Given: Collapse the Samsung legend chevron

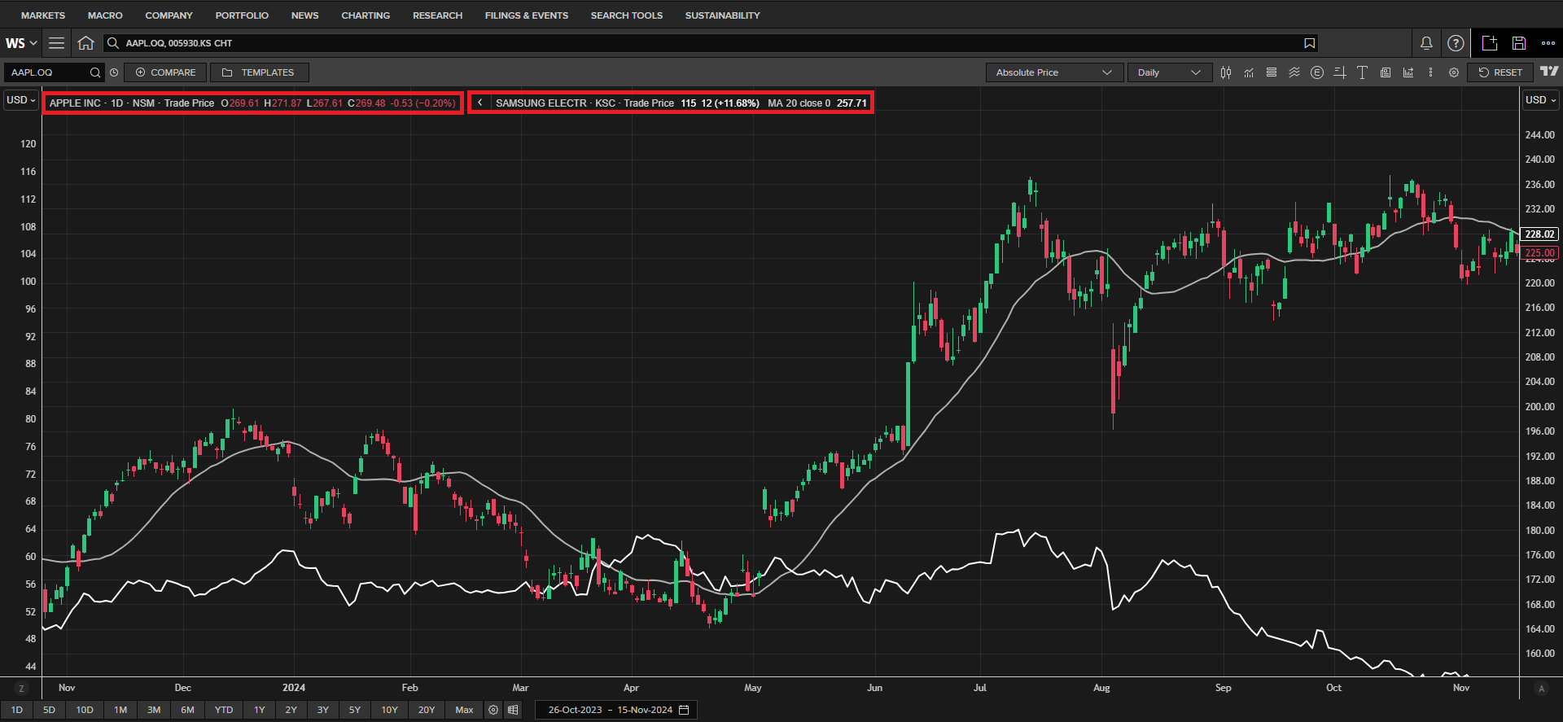Looking at the screenshot, I should tap(480, 103).
